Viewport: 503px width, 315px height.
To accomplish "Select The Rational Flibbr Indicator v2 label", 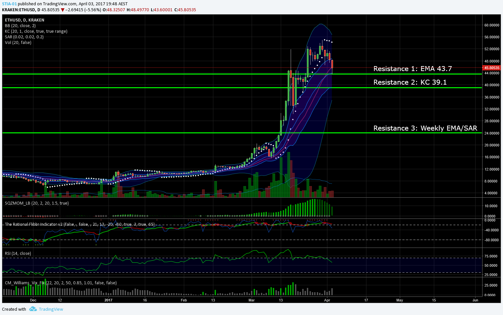I will click(x=80, y=224).
